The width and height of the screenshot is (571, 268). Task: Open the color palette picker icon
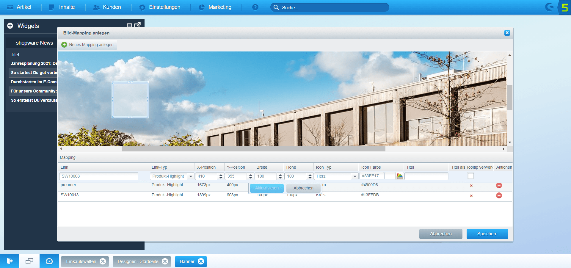point(400,176)
